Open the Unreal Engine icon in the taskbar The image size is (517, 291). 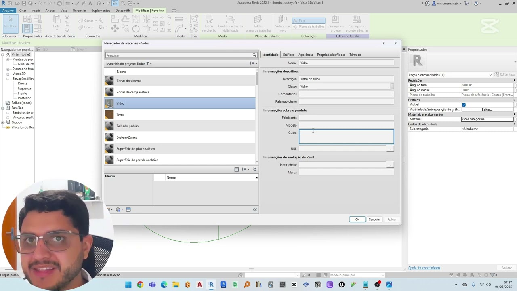[x=342, y=285]
